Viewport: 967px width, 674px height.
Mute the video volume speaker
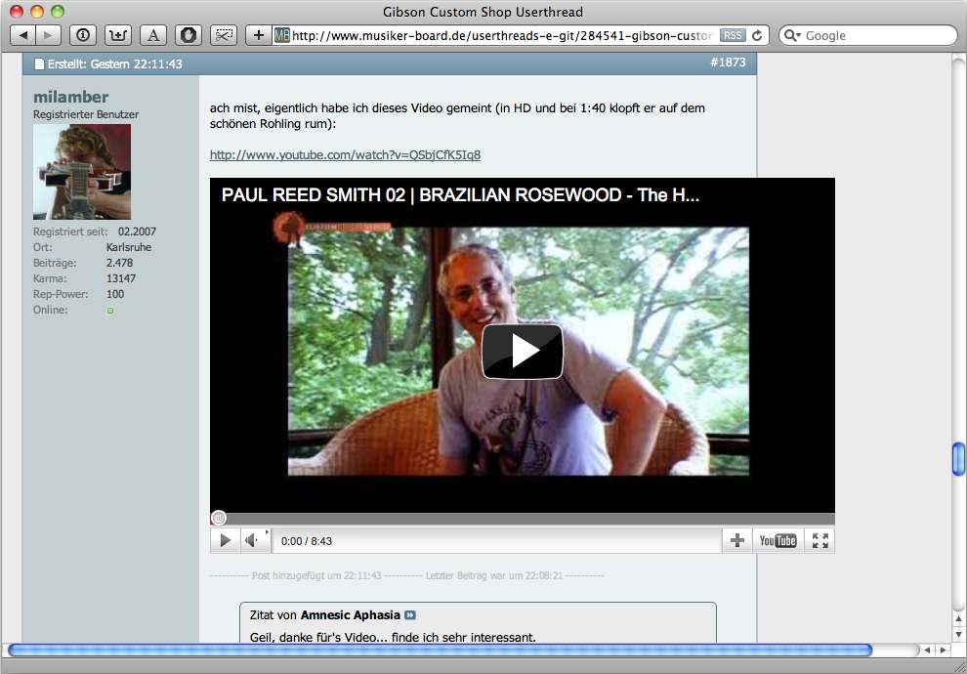(252, 541)
